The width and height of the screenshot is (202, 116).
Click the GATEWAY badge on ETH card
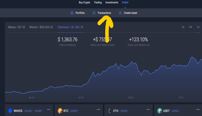click(124, 111)
